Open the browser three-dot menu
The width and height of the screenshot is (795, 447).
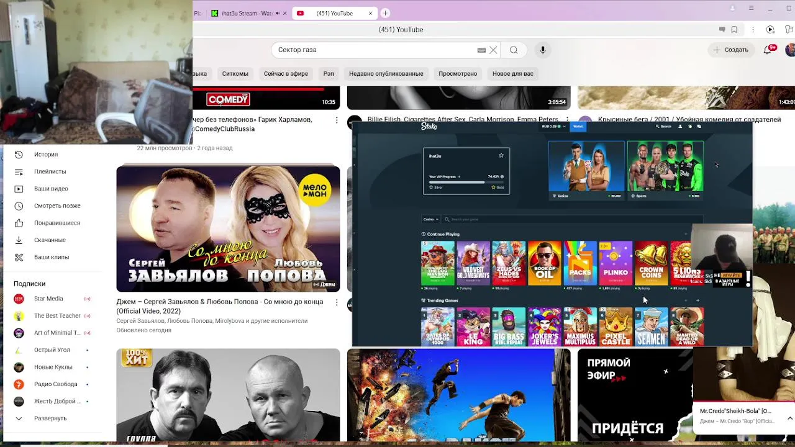(753, 30)
